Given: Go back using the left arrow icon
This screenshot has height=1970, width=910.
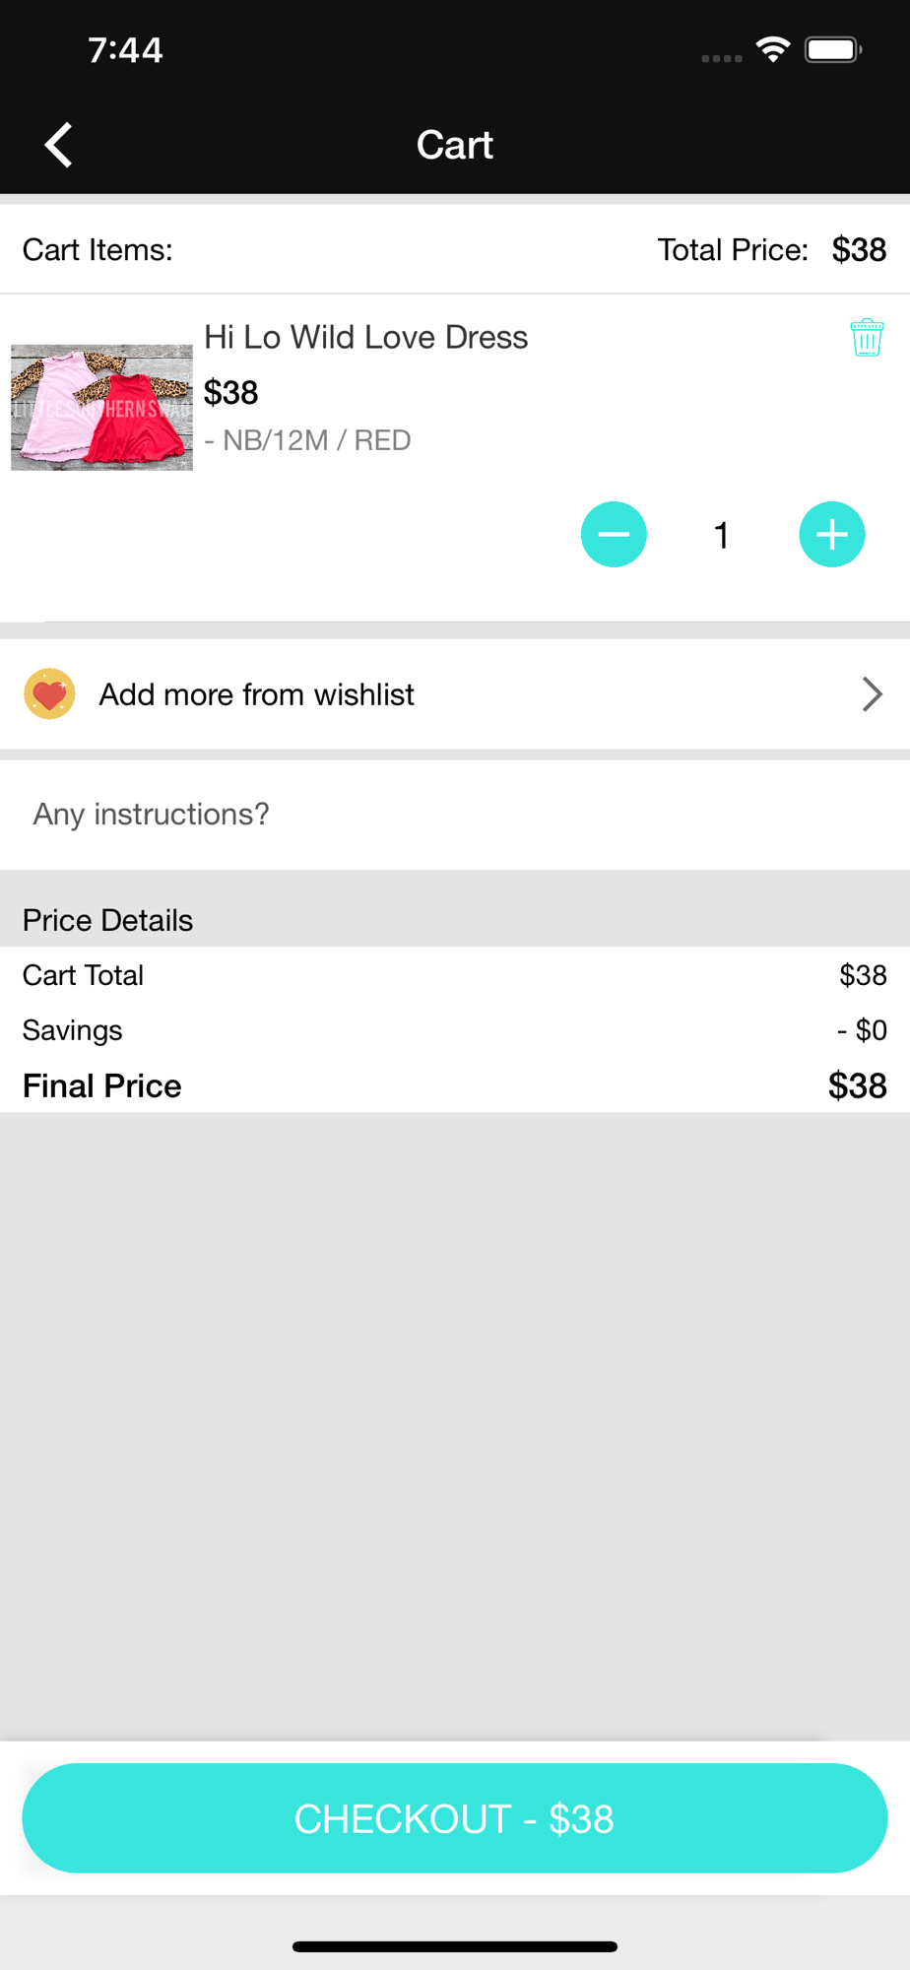Looking at the screenshot, I should pyautogui.click(x=59, y=145).
